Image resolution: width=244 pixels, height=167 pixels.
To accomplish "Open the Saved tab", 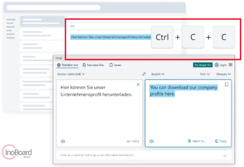I will (115, 65).
